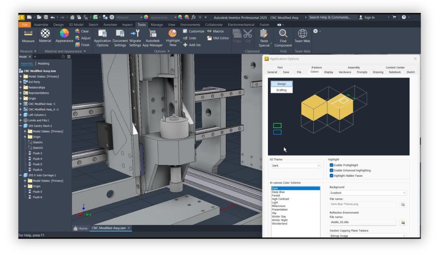Image resolution: width=442 pixels, height=257 pixels.
Task: Browse for the Reflection Environment file
Action: click(x=403, y=222)
